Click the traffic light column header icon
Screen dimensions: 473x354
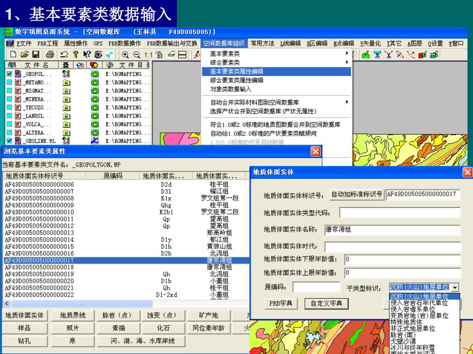pos(66,65)
